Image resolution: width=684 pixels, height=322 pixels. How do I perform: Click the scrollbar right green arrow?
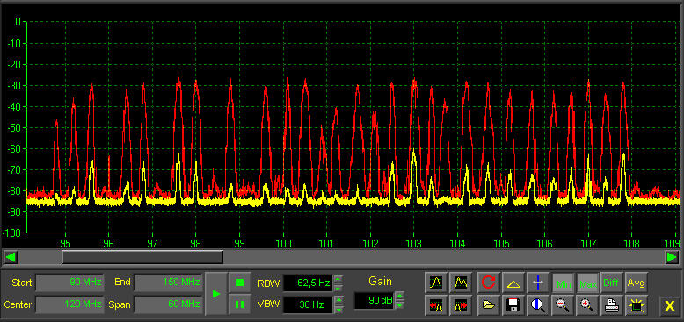[673, 257]
